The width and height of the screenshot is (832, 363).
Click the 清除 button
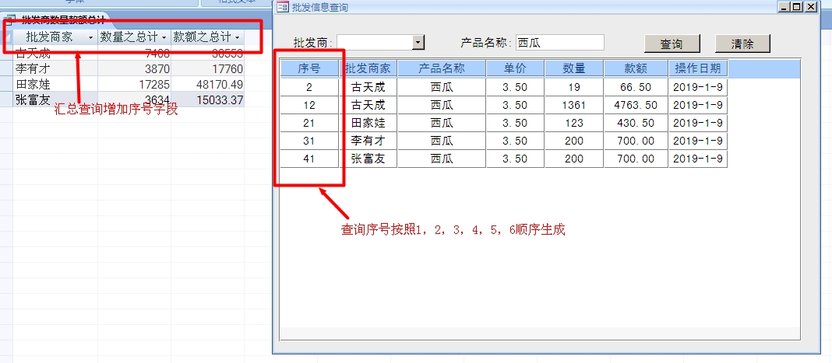pyautogui.click(x=742, y=44)
